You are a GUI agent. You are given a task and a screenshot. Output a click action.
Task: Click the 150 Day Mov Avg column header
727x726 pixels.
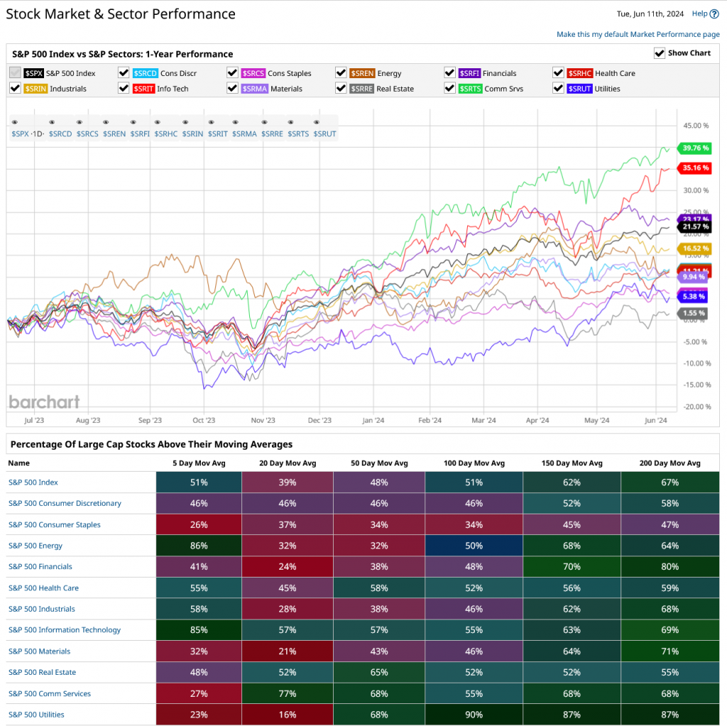click(x=572, y=463)
